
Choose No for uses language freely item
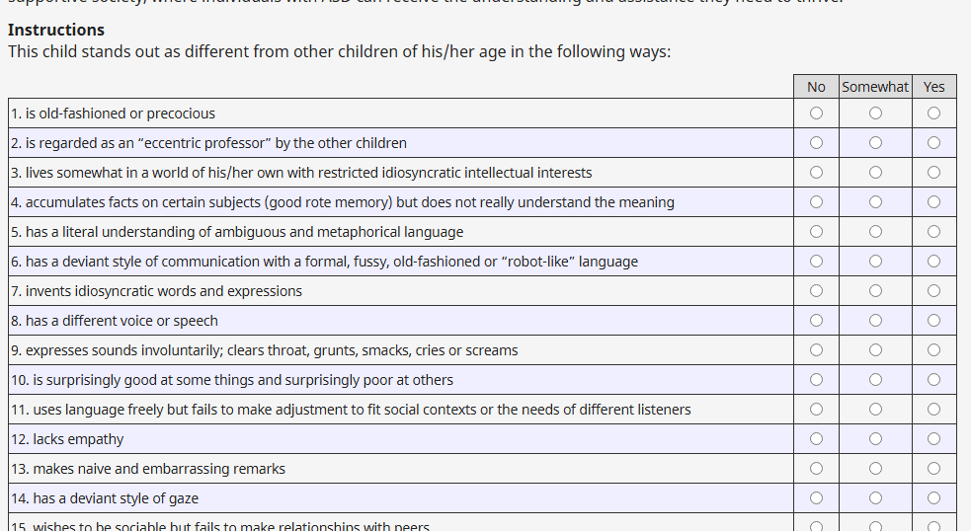tap(816, 410)
